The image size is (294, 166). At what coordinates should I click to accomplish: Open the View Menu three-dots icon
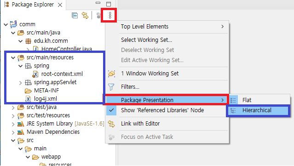pyautogui.click(x=110, y=15)
